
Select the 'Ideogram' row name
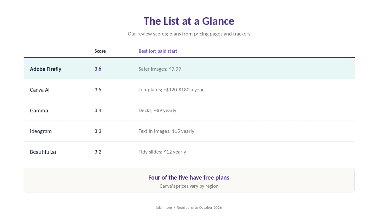click(x=41, y=131)
